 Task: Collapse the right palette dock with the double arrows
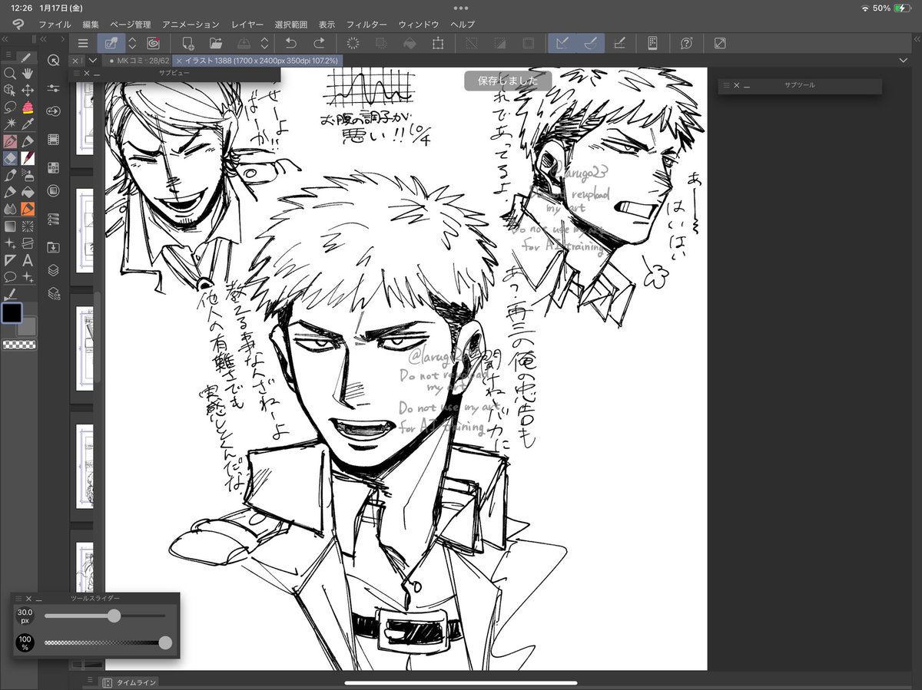point(917,38)
